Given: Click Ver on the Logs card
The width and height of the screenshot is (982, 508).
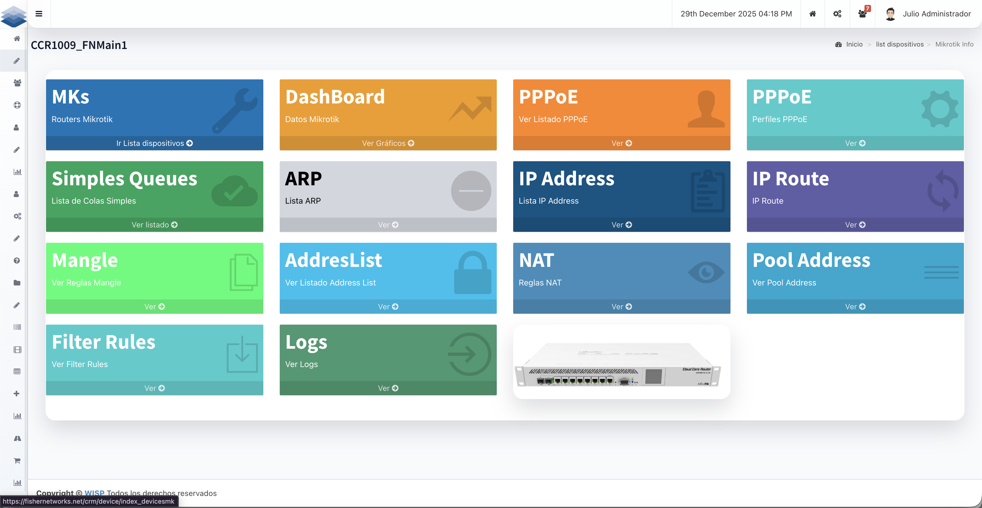Looking at the screenshot, I should coord(388,388).
